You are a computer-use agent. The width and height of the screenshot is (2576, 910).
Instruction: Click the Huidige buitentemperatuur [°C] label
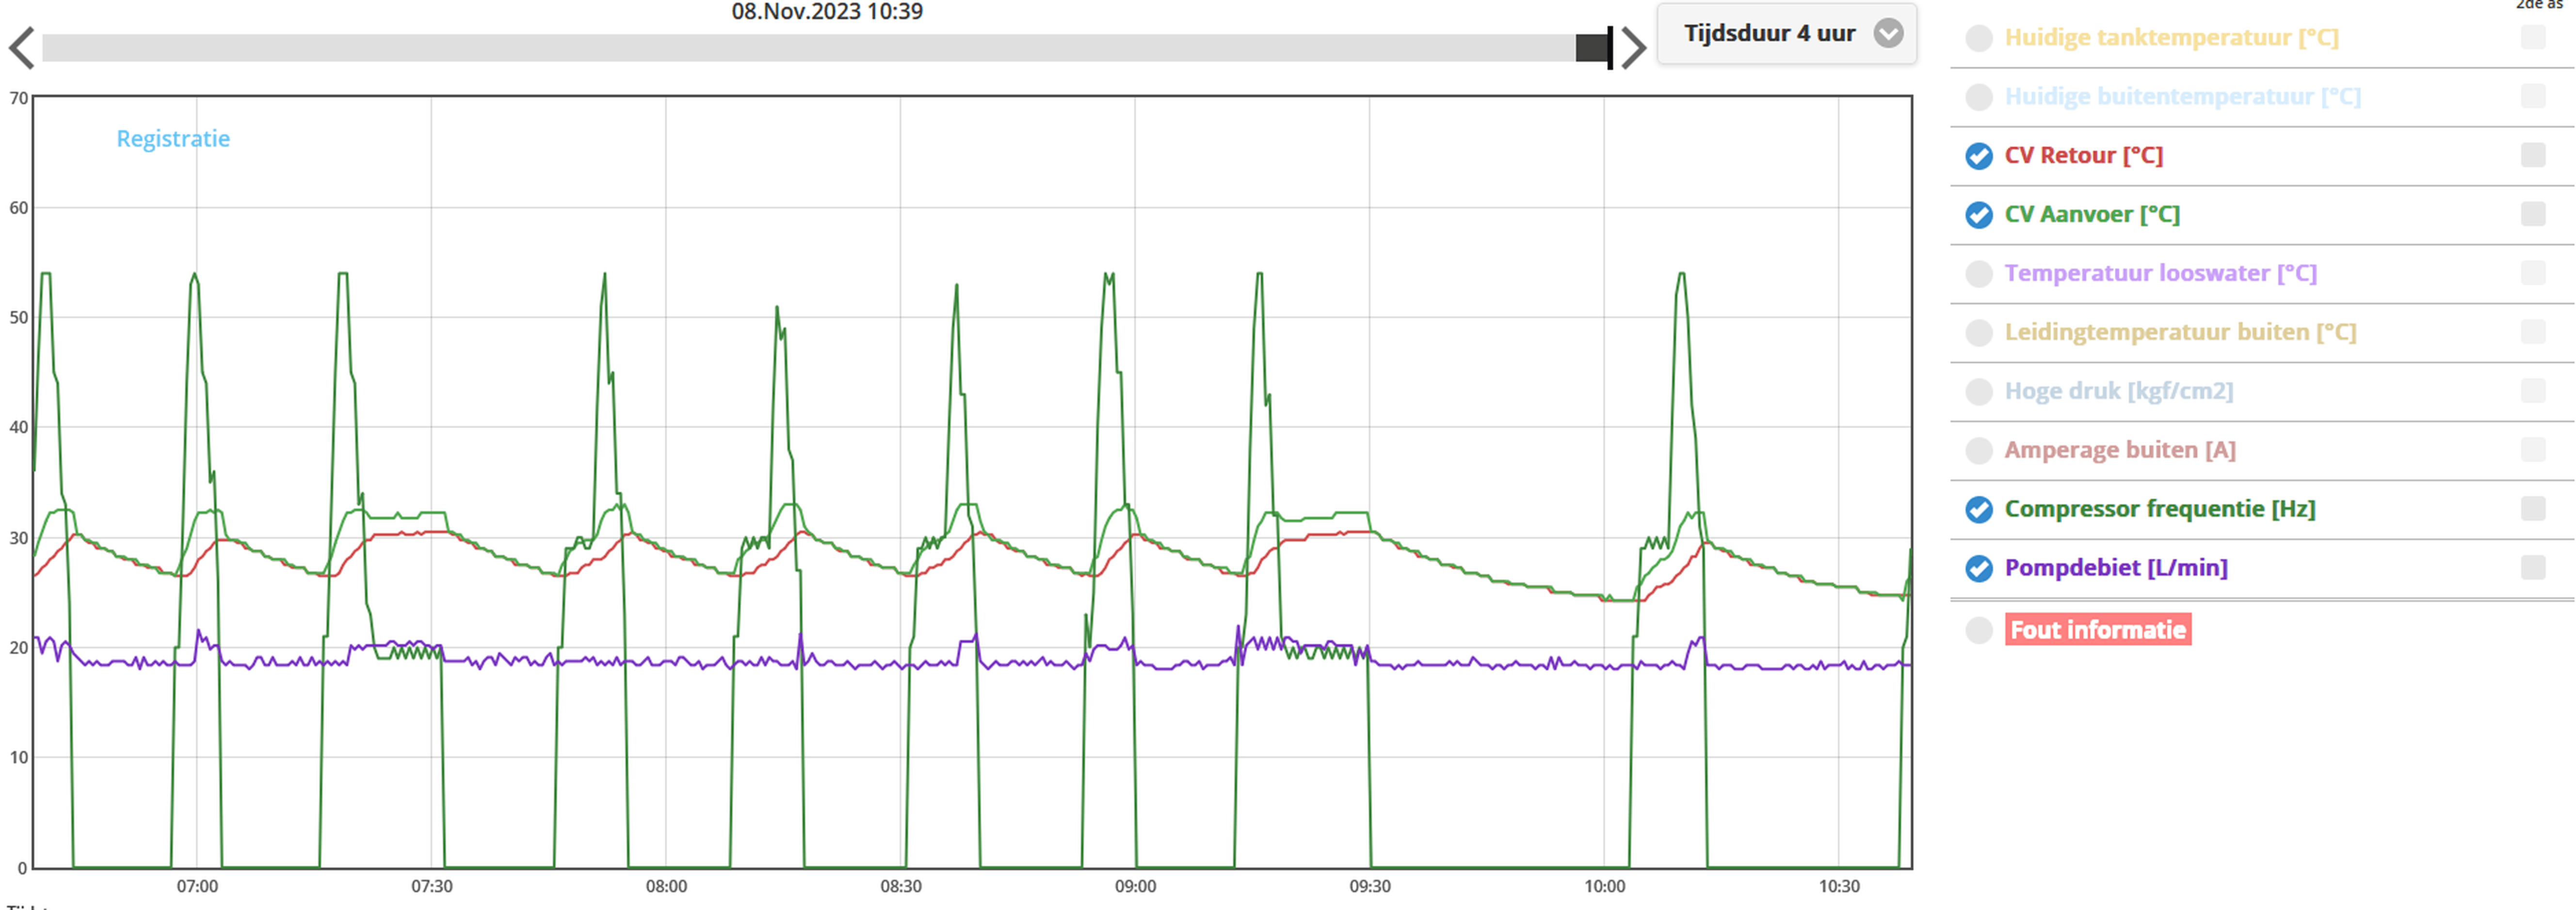click(x=2182, y=97)
